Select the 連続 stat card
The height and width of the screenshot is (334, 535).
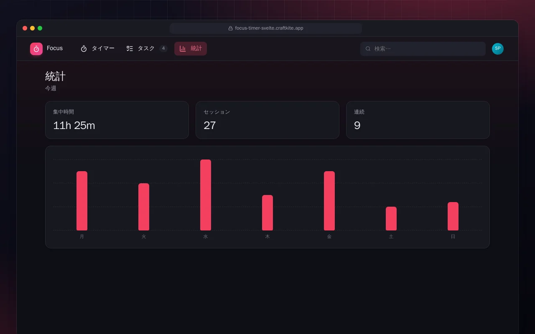pyautogui.click(x=418, y=120)
